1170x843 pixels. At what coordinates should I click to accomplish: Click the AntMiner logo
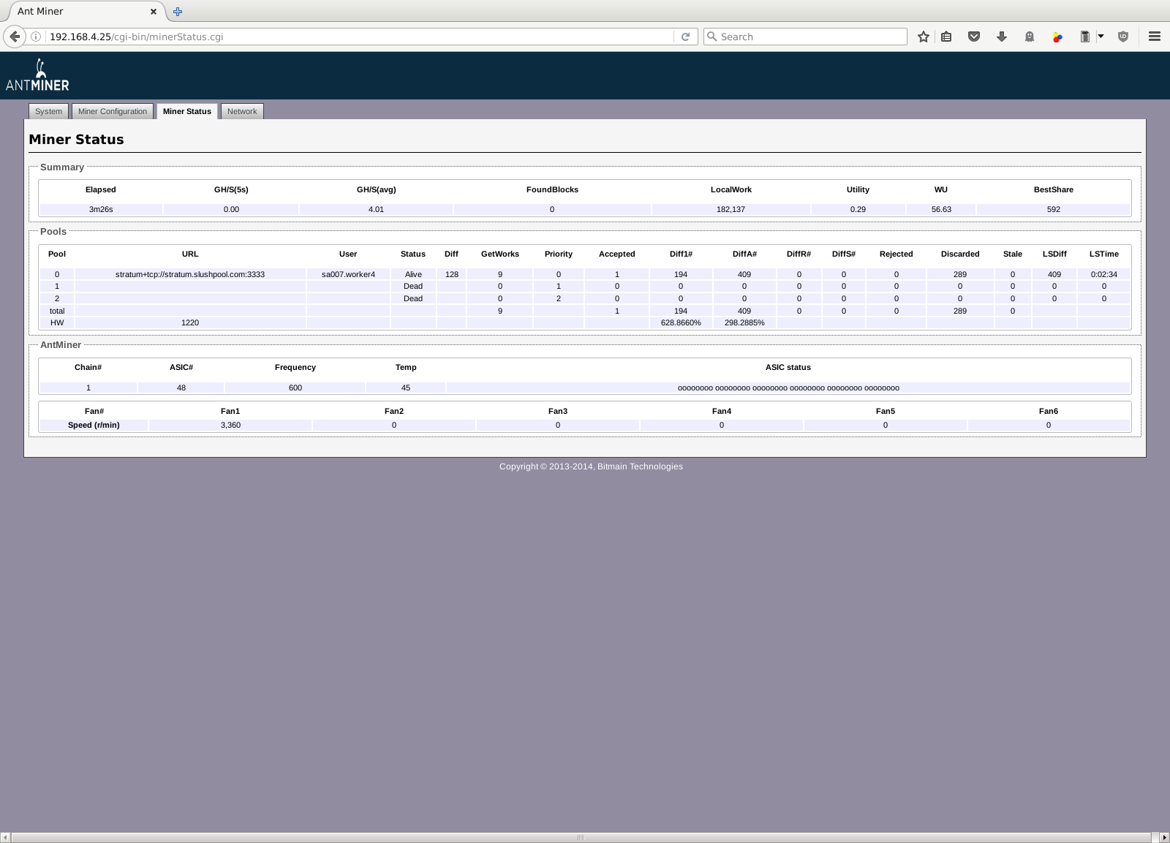(x=37, y=75)
